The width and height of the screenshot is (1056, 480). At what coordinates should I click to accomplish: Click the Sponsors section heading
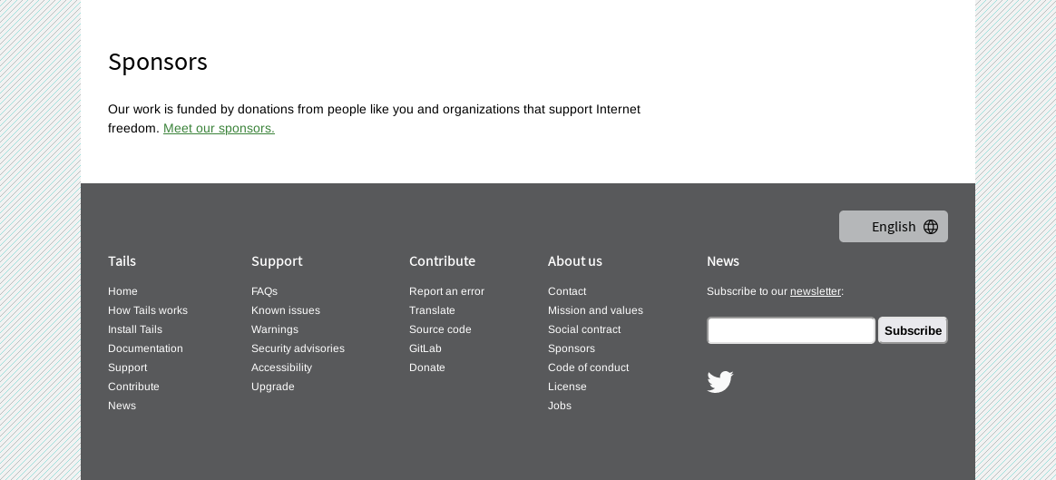point(158,62)
